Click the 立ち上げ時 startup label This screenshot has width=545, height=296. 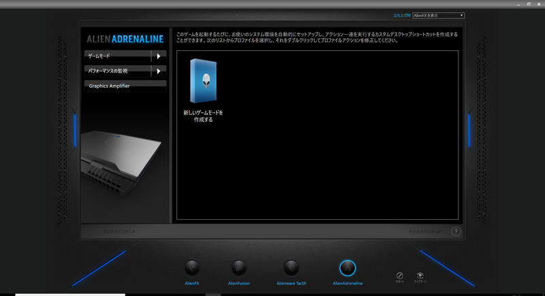402,16
